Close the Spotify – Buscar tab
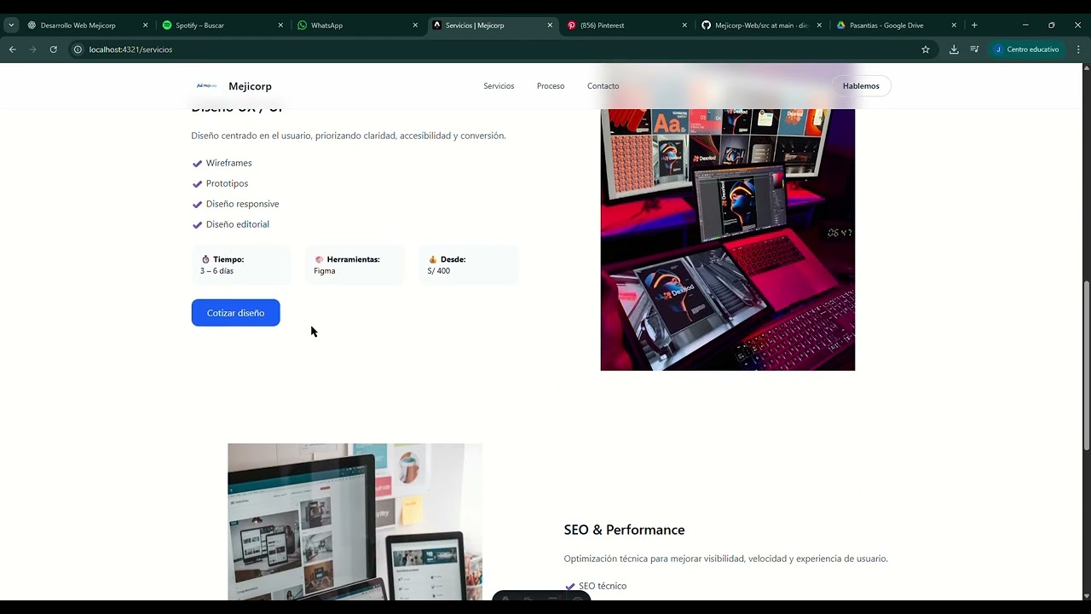 click(x=280, y=26)
